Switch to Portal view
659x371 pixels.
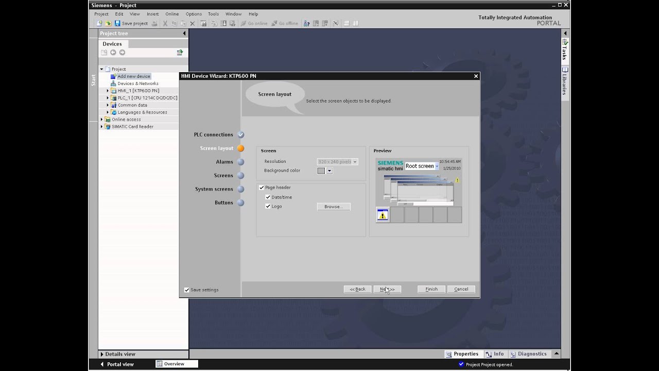click(x=117, y=364)
